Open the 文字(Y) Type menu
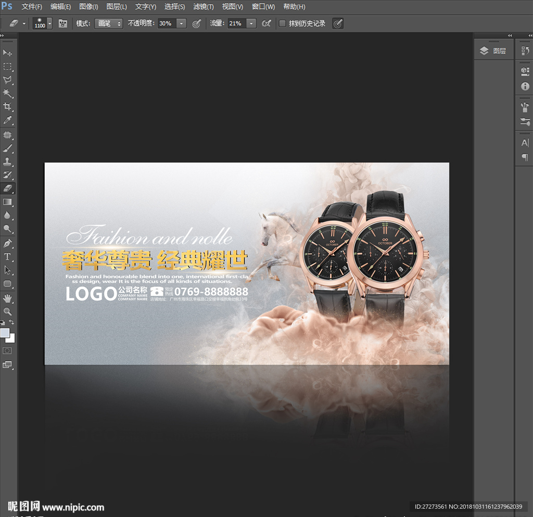The height and width of the screenshot is (517, 533). pyautogui.click(x=146, y=7)
